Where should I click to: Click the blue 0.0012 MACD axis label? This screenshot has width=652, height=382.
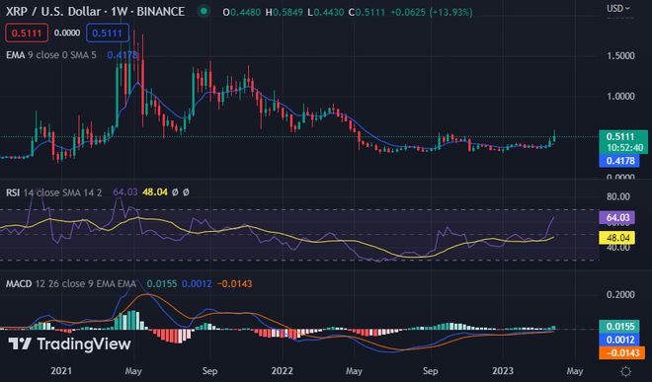click(x=619, y=340)
